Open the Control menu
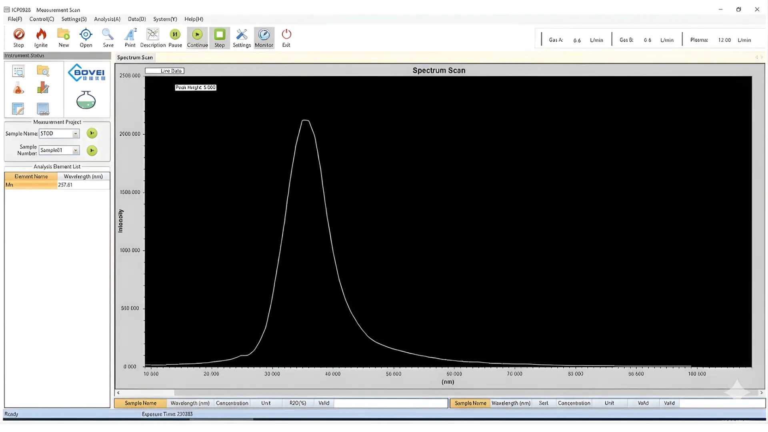The width and height of the screenshot is (768, 432). click(42, 19)
